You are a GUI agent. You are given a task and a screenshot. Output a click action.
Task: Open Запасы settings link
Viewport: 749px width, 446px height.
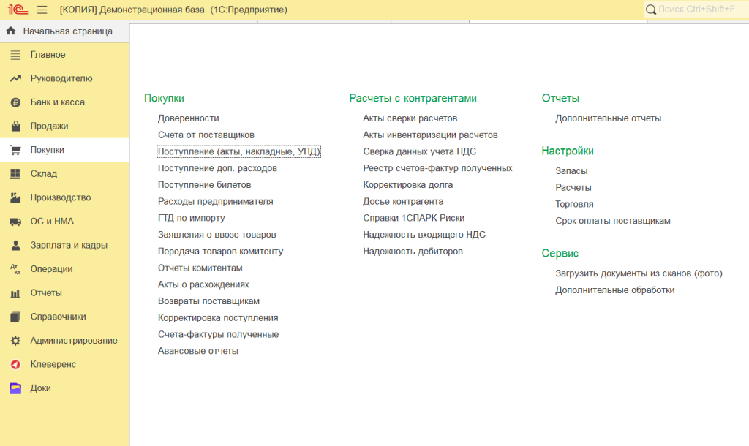point(571,171)
